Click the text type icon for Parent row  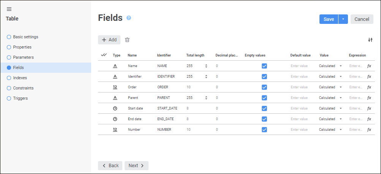(115, 98)
